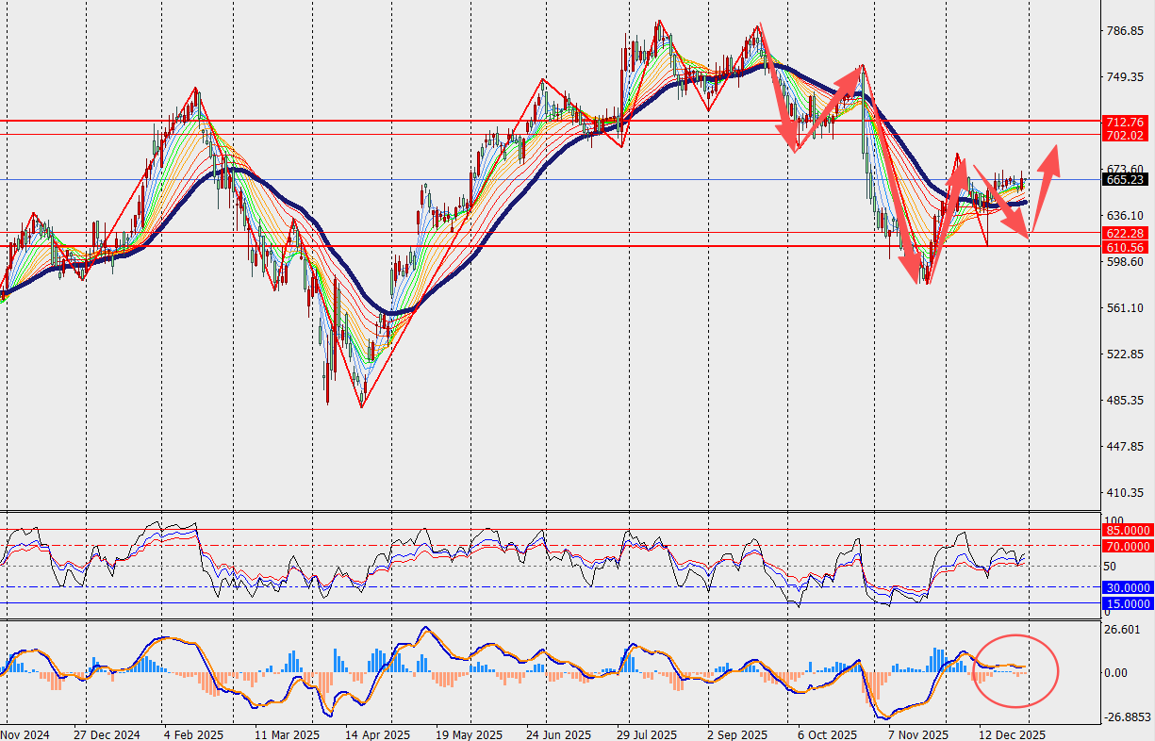Select the 702.02 resistance level label
The image size is (1155, 741).
coord(1125,136)
